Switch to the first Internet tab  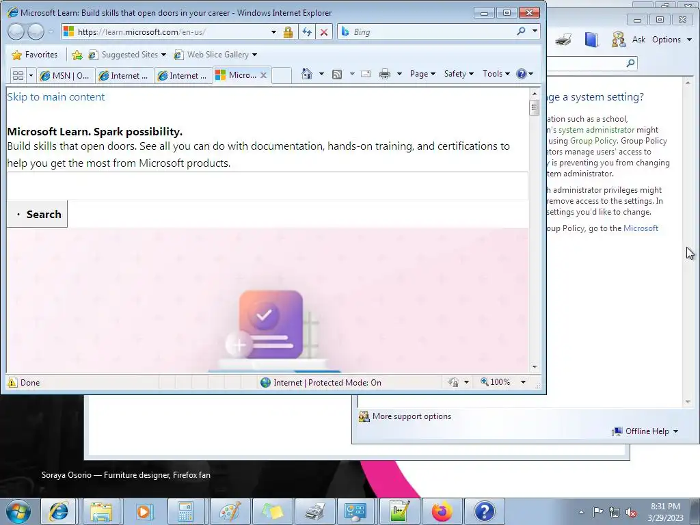124,75
